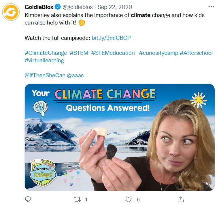Click the GoldieBlox display name
This screenshot has width=221, height=205.
(x=39, y=7)
